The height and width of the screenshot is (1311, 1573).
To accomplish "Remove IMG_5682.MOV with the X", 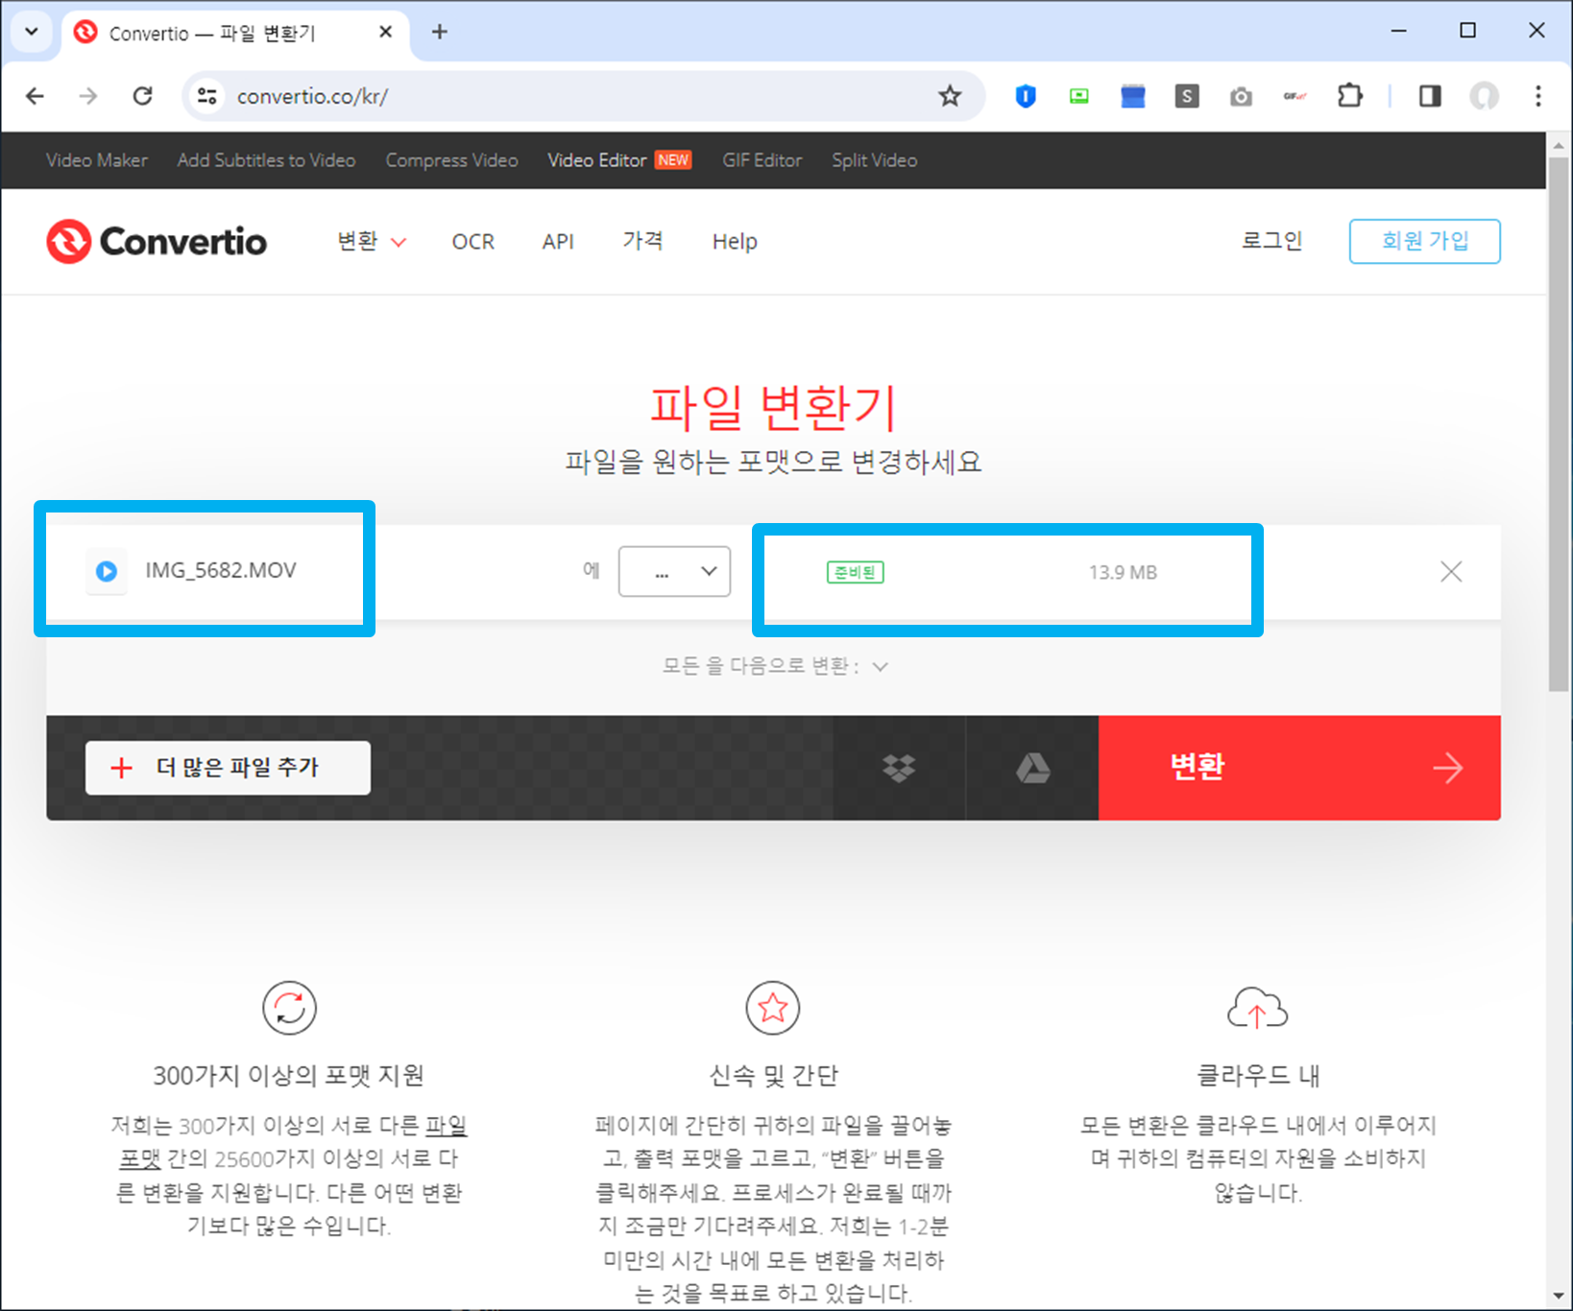I will pyautogui.click(x=1451, y=571).
